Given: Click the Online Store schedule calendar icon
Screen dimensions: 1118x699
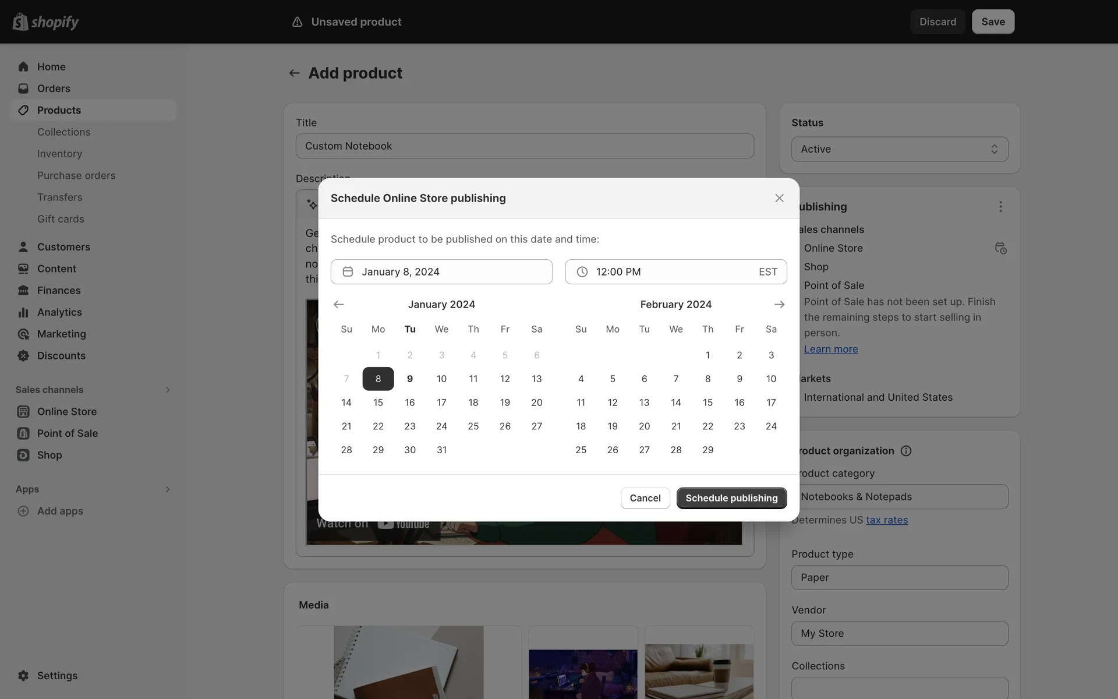Looking at the screenshot, I should click(1000, 248).
